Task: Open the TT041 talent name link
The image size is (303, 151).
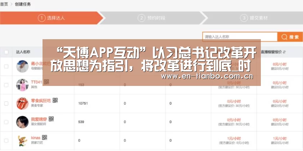Action: (36, 82)
